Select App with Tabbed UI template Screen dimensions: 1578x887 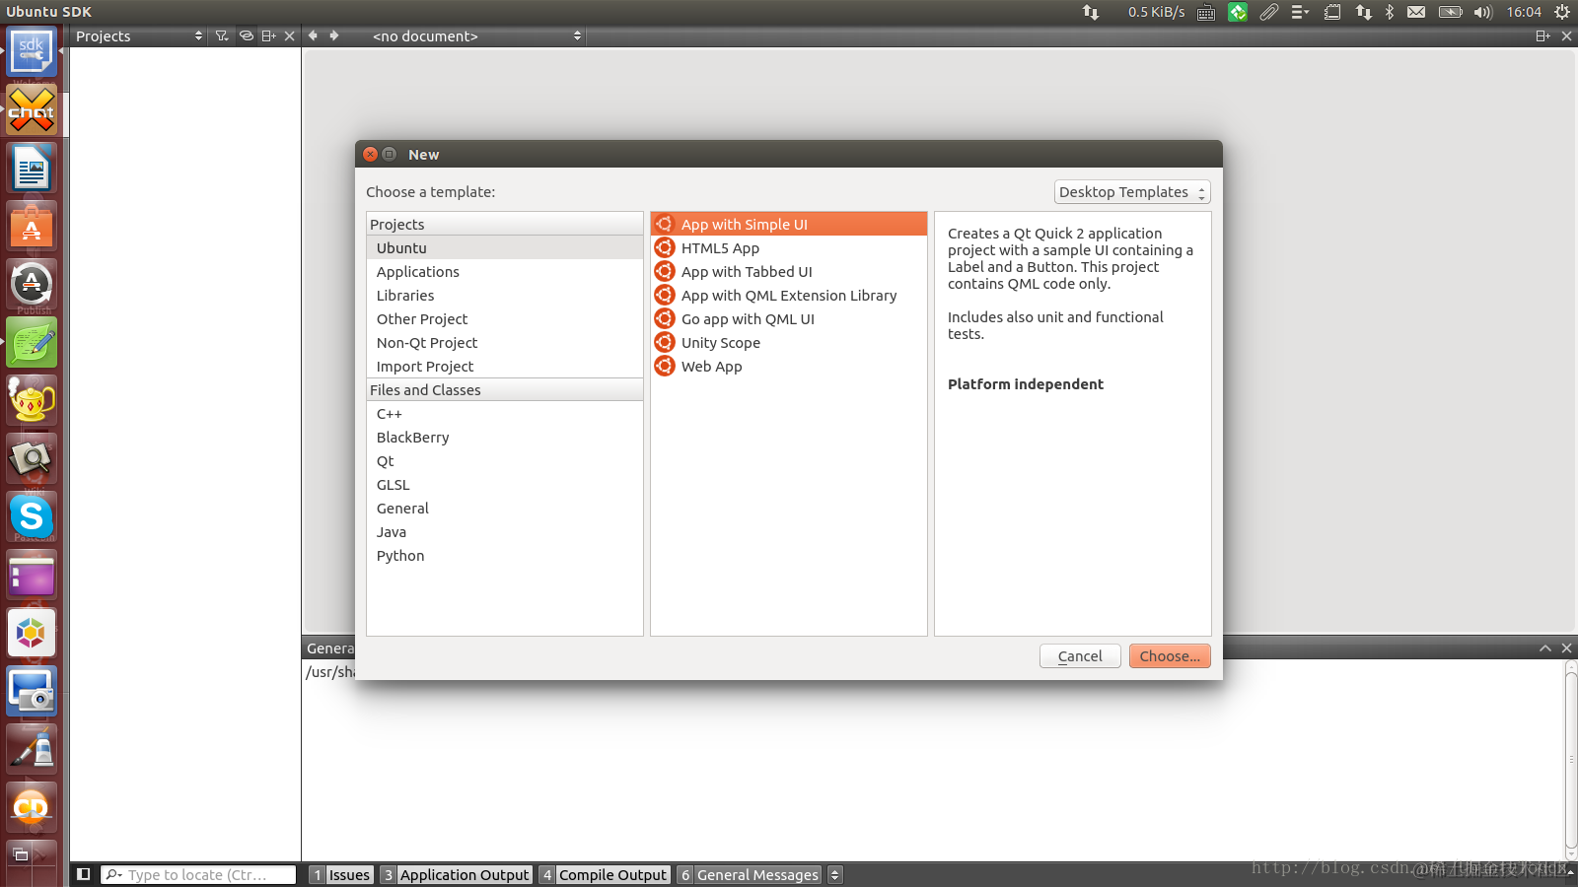click(789, 272)
